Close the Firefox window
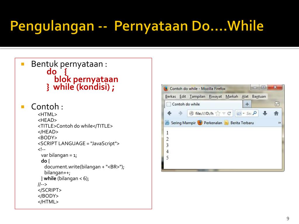 pyautogui.click(x=275, y=87)
